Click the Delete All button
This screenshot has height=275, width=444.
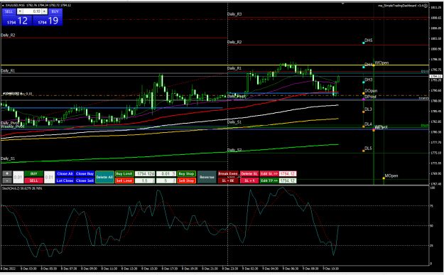[104, 177]
